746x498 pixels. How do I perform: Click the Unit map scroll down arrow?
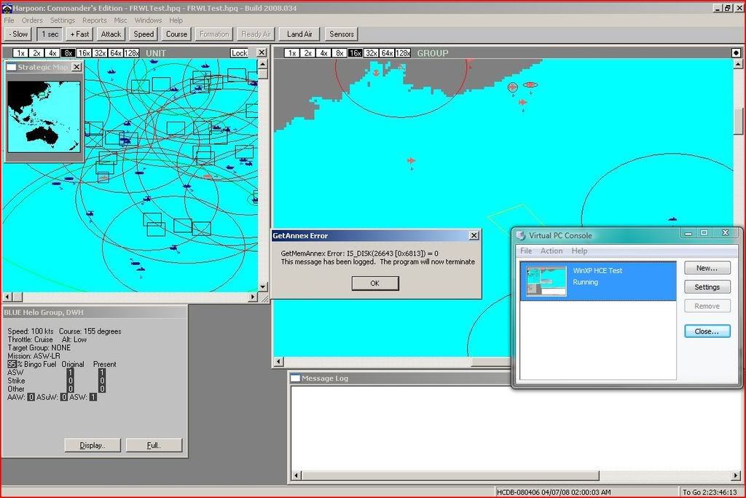click(262, 287)
